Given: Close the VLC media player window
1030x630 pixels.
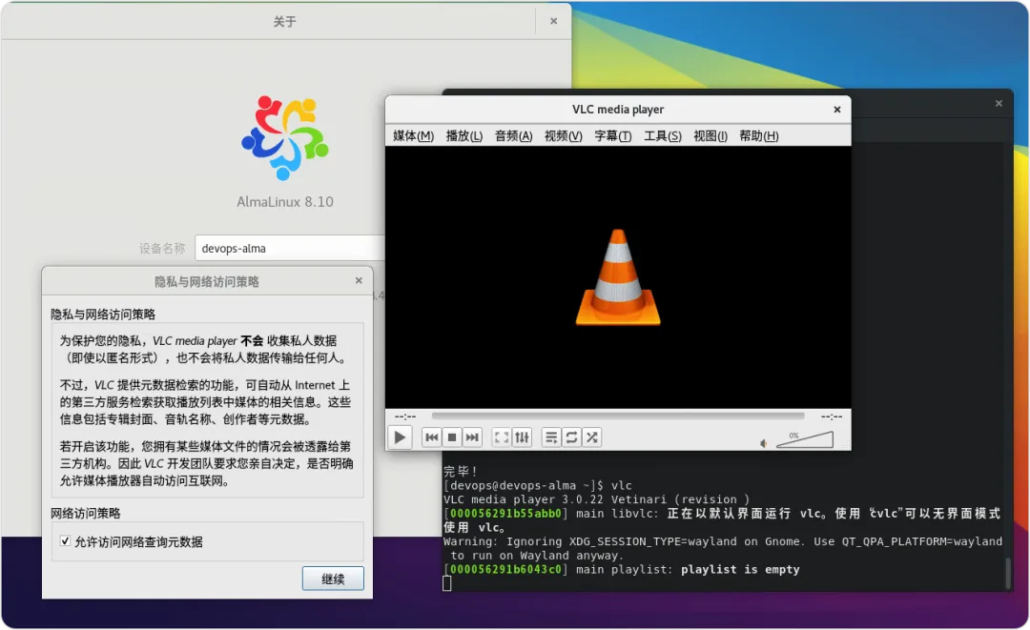Looking at the screenshot, I should coord(837,110).
